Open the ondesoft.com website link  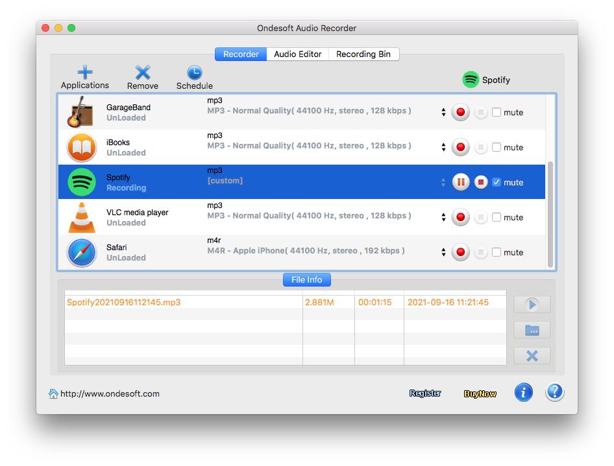point(109,393)
